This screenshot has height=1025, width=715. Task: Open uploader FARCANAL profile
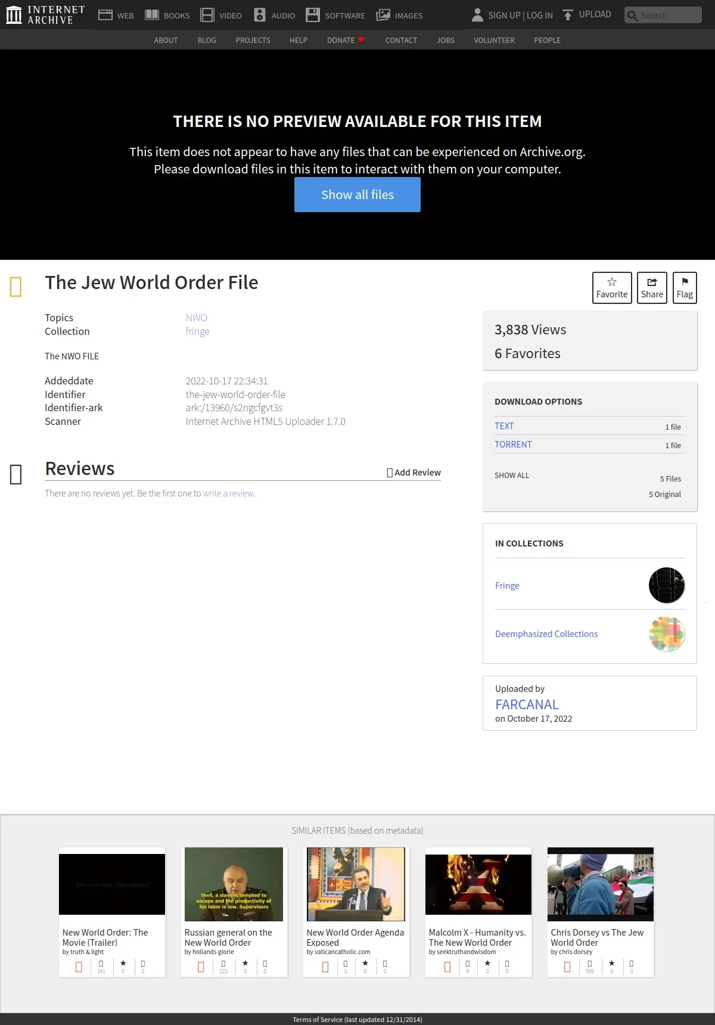[x=527, y=704]
